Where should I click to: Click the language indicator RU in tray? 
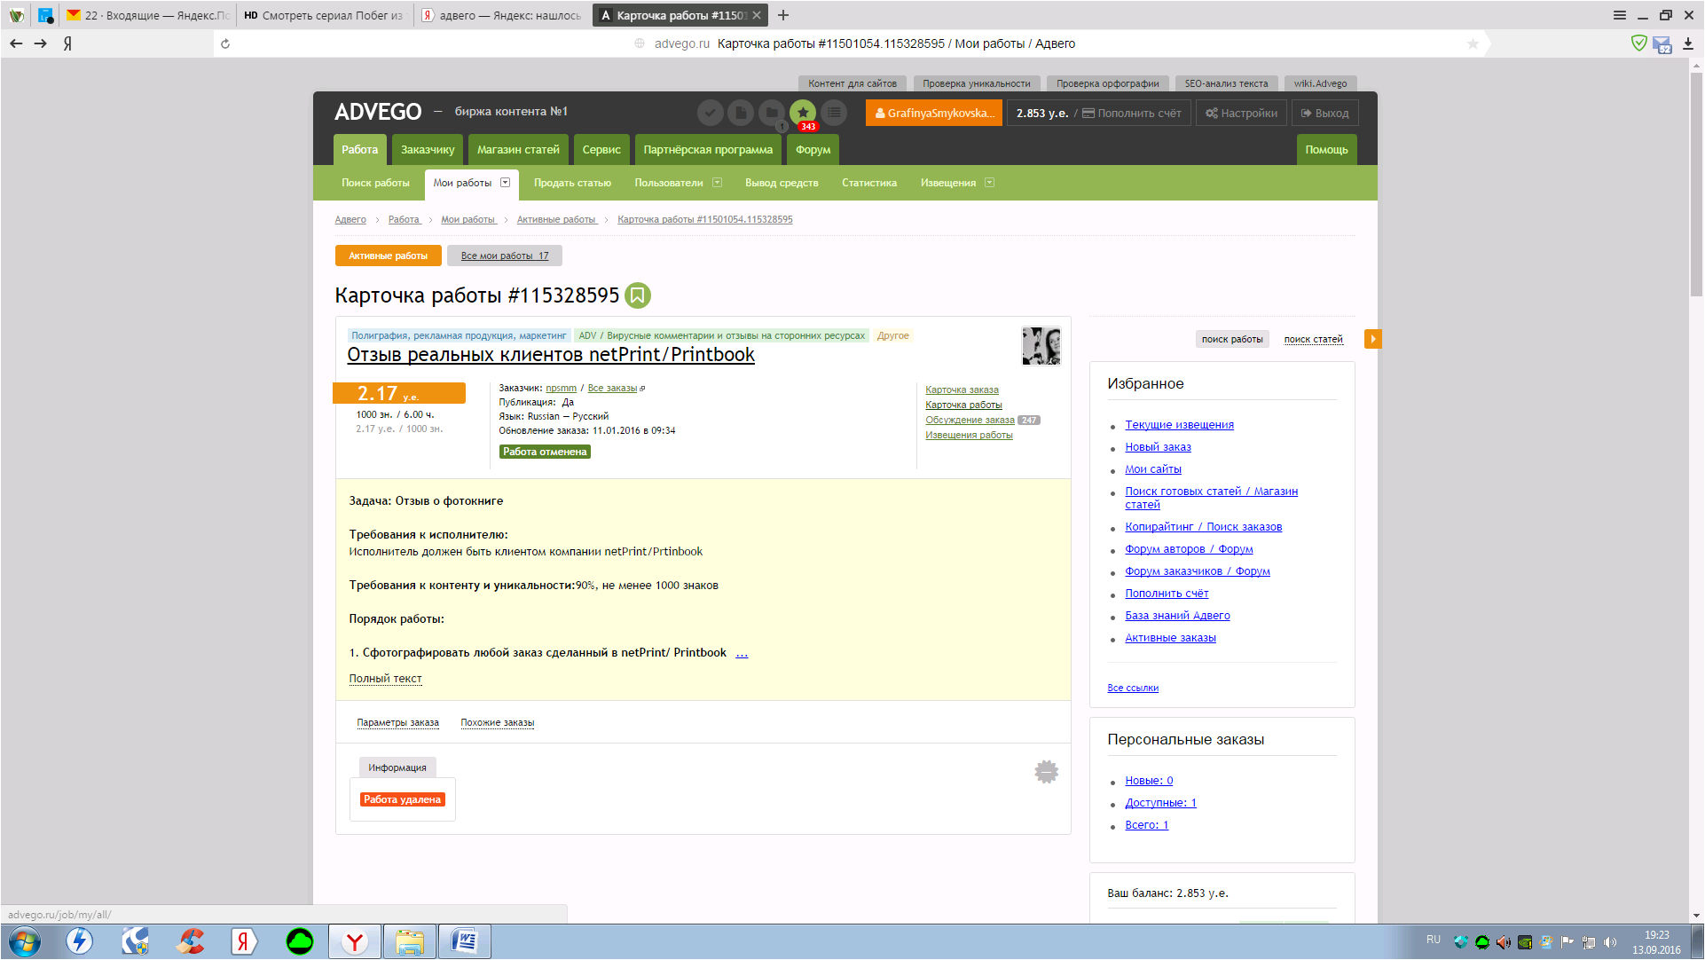coord(1434,939)
